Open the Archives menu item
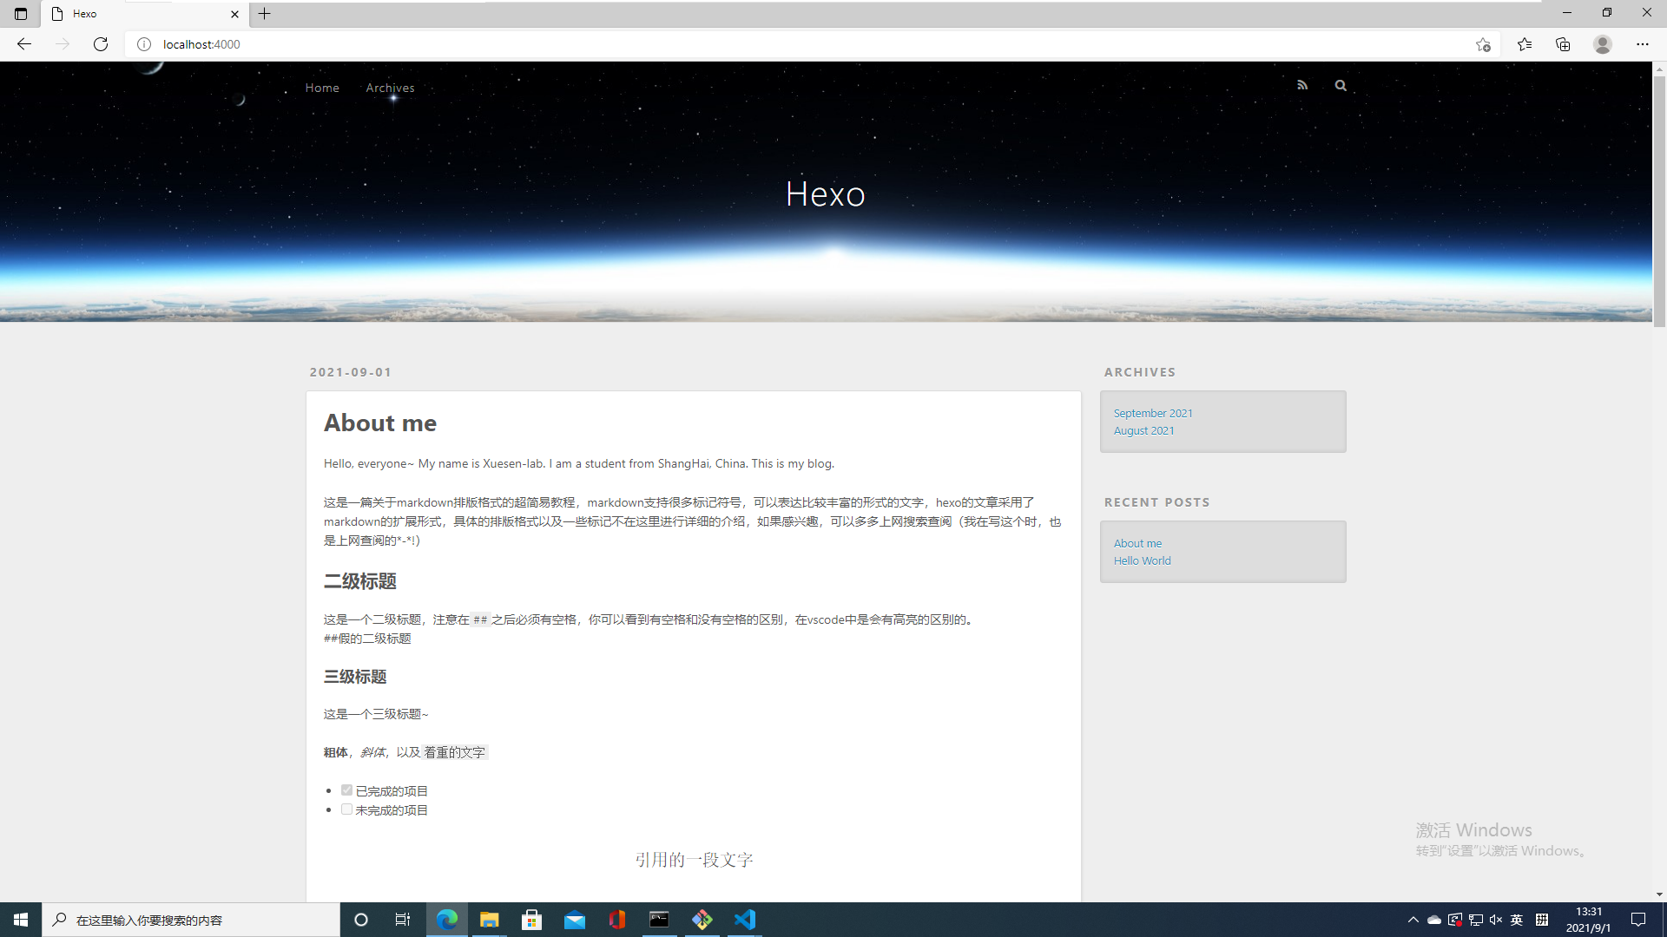Image resolution: width=1667 pixels, height=937 pixels. (x=390, y=88)
